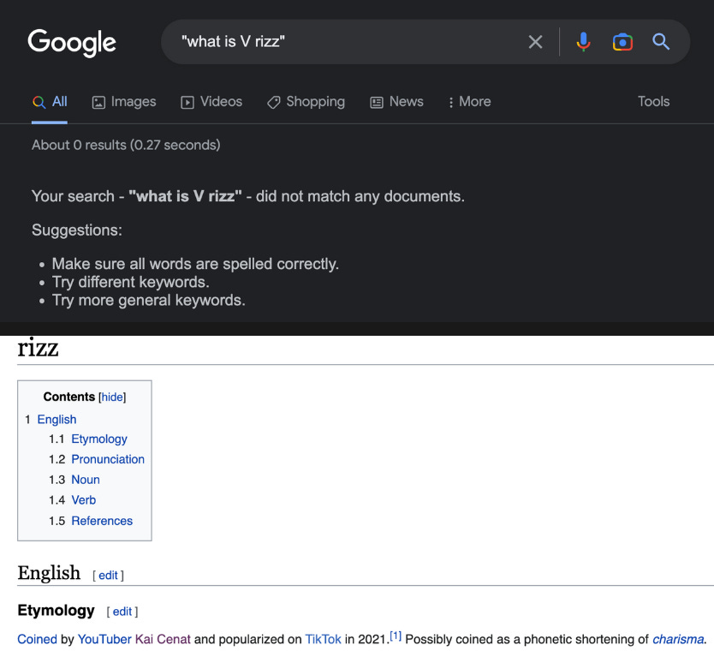Select the All results tab
This screenshot has height=651, width=714.
point(50,102)
